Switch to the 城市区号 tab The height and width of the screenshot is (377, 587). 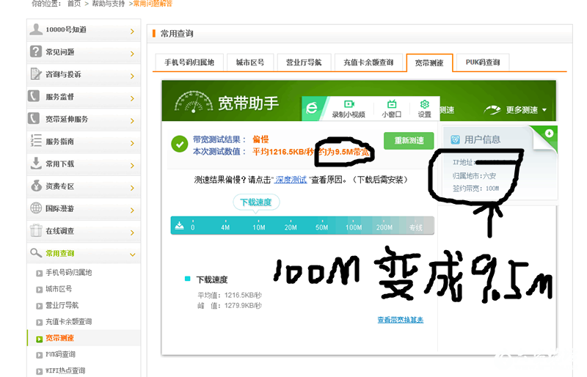250,62
